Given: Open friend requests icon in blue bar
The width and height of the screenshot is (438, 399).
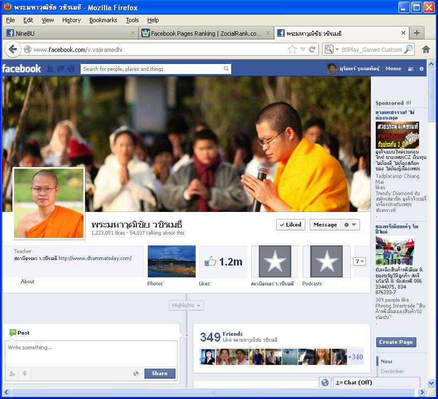Looking at the screenshot, I should [x=50, y=69].
